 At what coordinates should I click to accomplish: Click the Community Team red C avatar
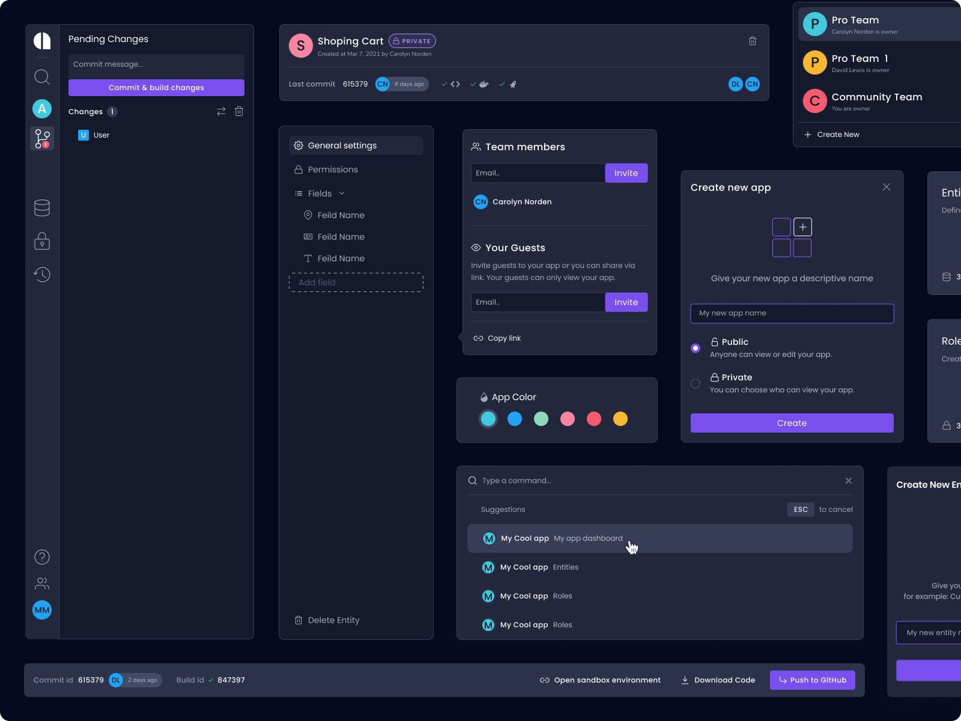pyautogui.click(x=814, y=101)
